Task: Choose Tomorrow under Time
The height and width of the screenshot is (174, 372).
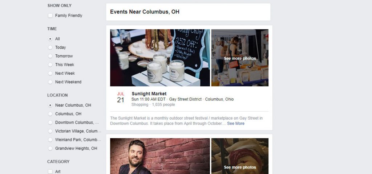Action: point(50,56)
